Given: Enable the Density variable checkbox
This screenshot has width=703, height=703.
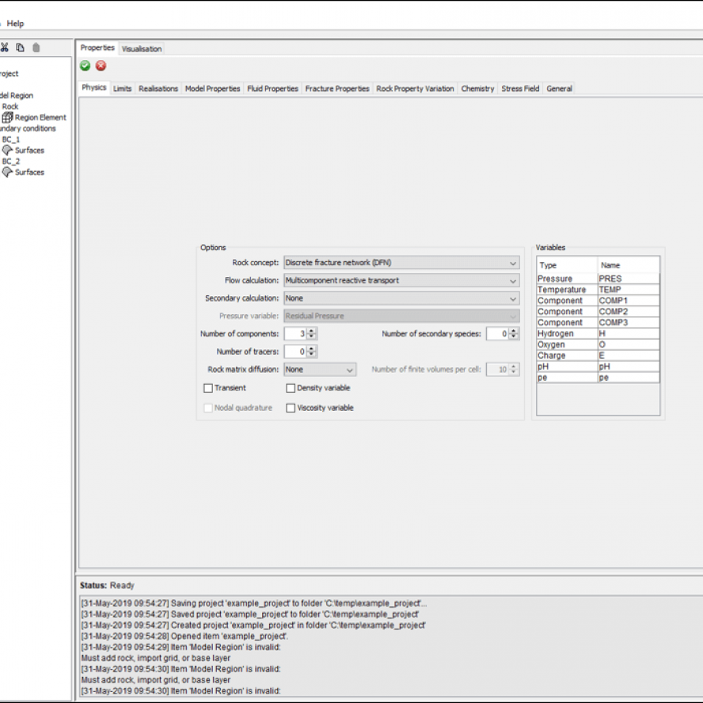Looking at the screenshot, I should (291, 388).
